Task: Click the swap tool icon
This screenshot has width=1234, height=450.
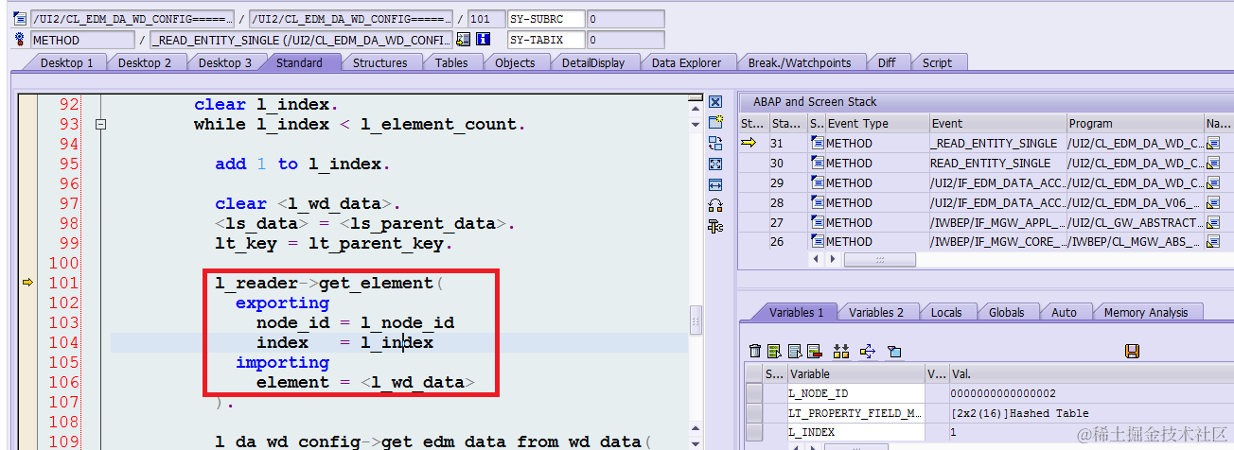Action: (715, 143)
